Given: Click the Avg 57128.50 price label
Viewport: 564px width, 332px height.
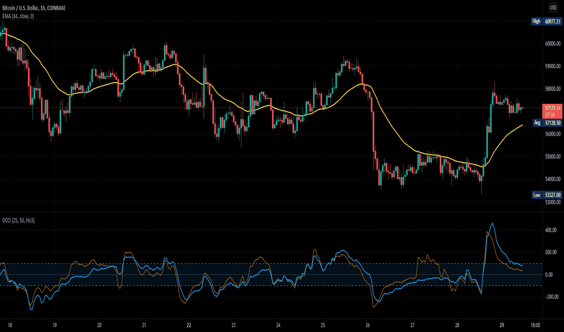Looking at the screenshot, I should (546, 123).
